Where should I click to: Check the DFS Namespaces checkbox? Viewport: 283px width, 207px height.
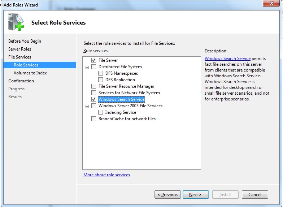100,73
